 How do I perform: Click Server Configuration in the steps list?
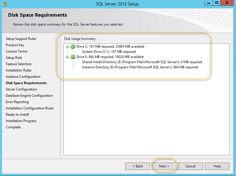21,89
